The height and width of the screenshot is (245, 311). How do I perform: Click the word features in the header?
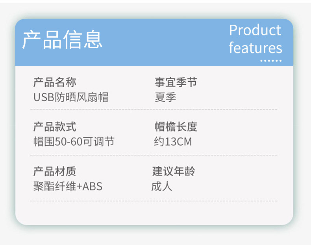point(255,48)
